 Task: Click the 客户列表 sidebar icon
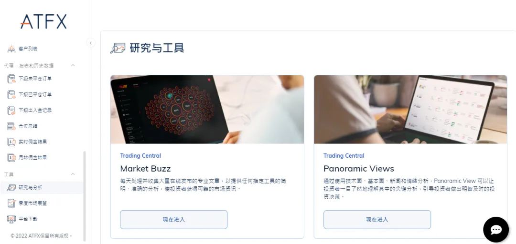click(x=11, y=49)
